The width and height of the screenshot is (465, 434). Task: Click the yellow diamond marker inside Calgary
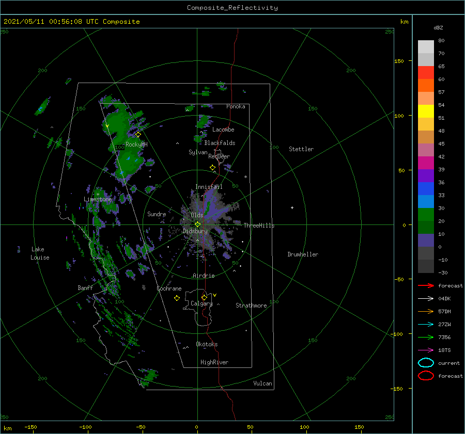pos(204,297)
